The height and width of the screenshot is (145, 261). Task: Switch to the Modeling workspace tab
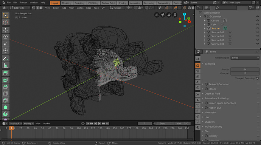[67, 3]
